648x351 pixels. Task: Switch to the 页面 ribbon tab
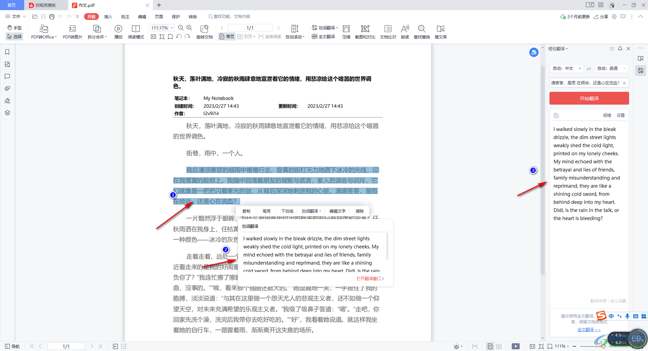[159, 17]
